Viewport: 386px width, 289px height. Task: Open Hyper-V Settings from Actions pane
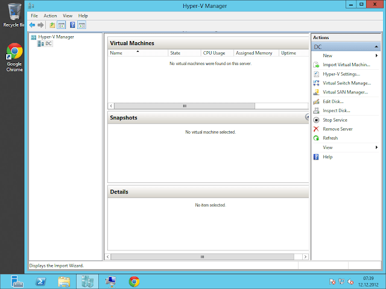click(341, 74)
